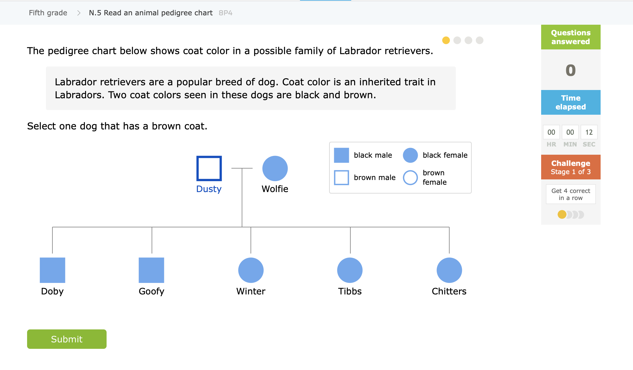
Task: Choose Doby's blue square symbol
Action: click(x=52, y=270)
